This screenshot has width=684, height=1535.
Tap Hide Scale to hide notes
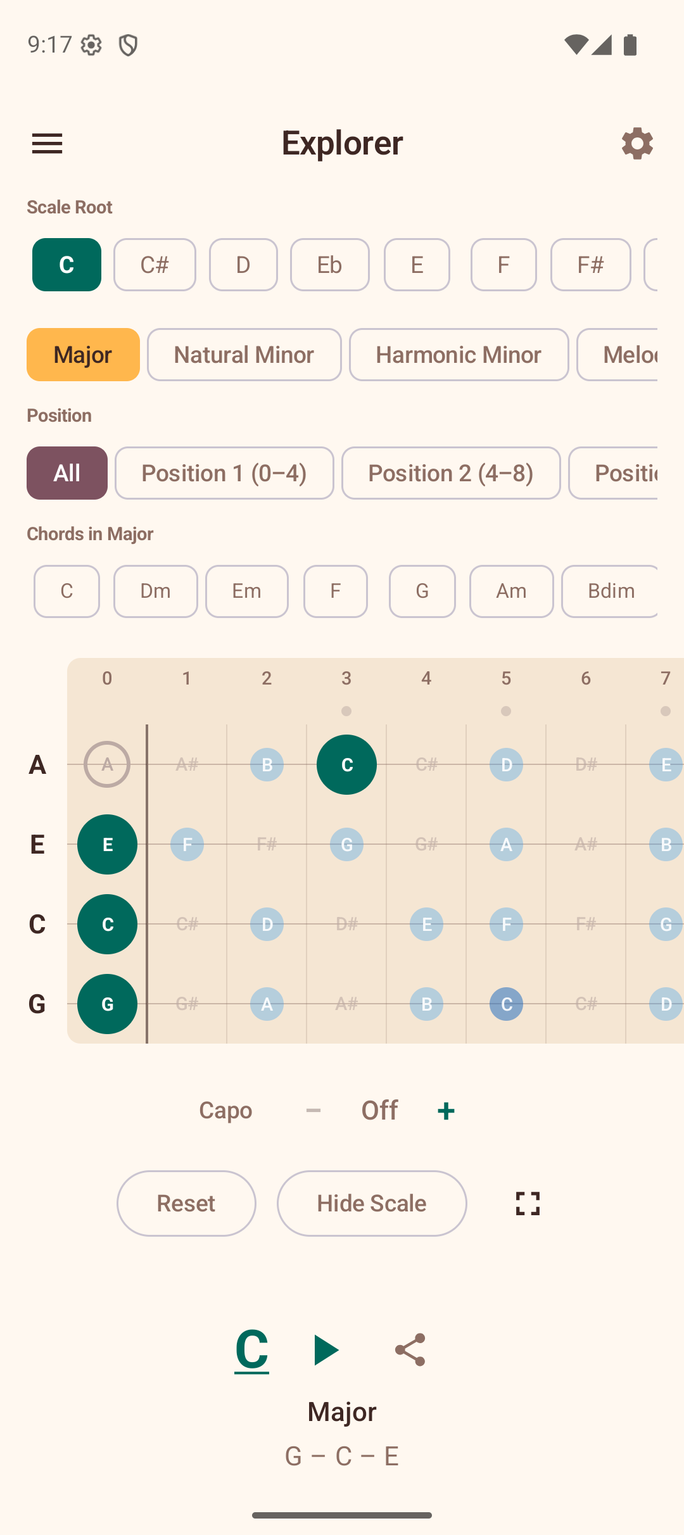[371, 1203]
